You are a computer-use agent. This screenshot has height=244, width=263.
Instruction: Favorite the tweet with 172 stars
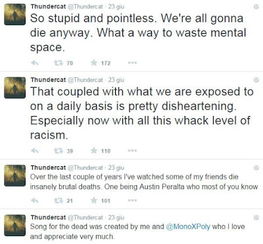pos(94,63)
